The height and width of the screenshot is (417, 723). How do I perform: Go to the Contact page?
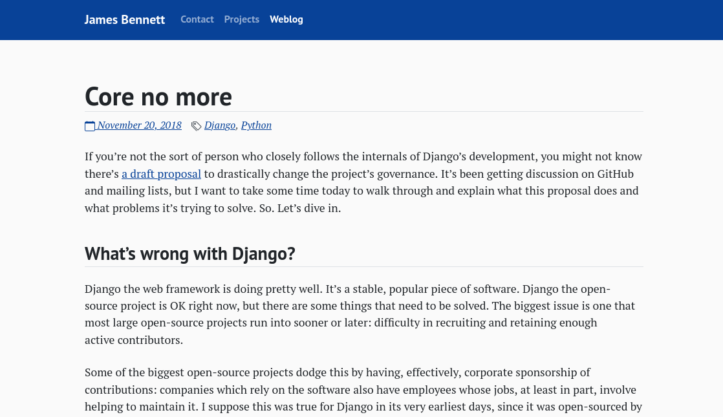pyautogui.click(x=197, y=19)
